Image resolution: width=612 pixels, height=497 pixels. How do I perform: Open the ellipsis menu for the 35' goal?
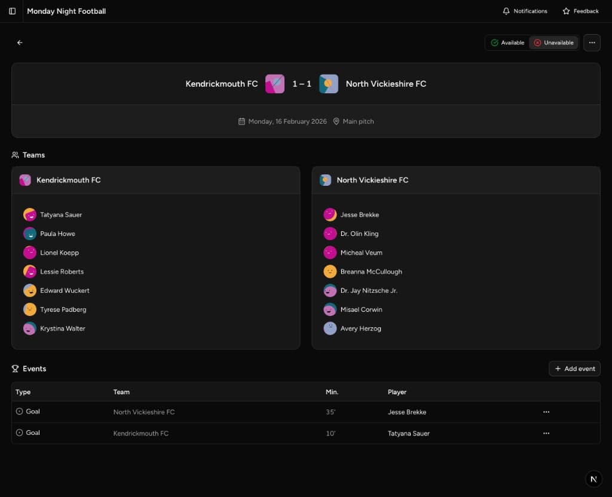coord(546,412)
